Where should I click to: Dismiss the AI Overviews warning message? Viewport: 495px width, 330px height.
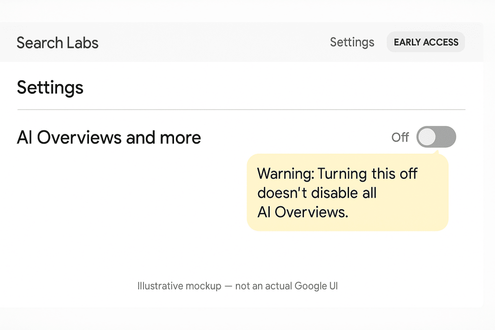point(347,192)
